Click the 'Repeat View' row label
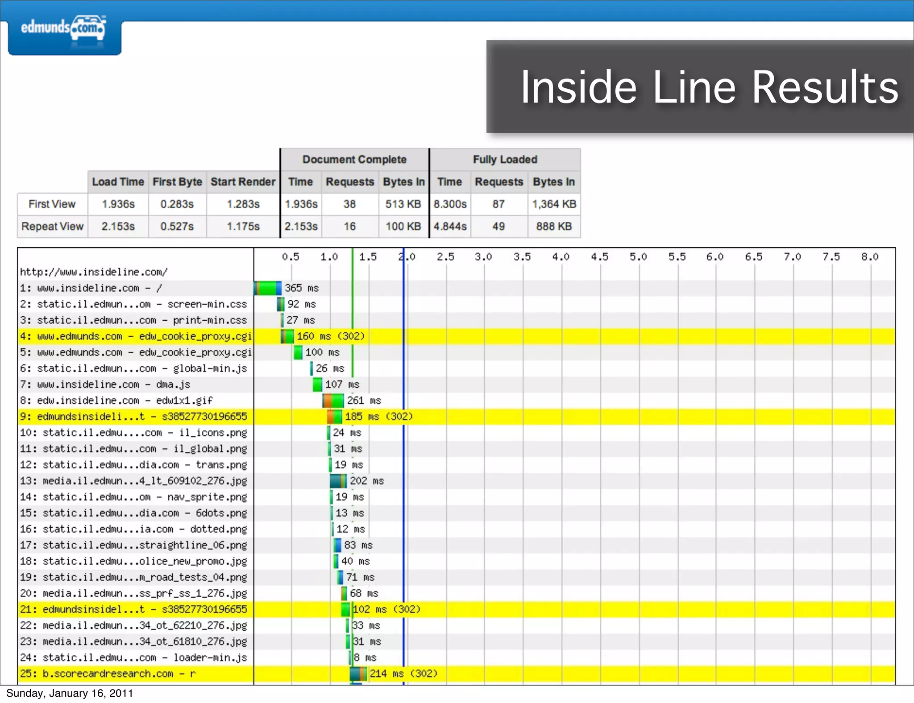 pyautogui.click(x=52, y=226)
